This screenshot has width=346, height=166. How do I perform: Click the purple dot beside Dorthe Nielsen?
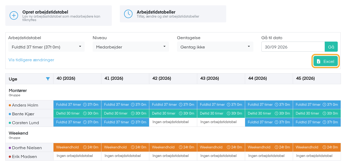tap(10, 148)
